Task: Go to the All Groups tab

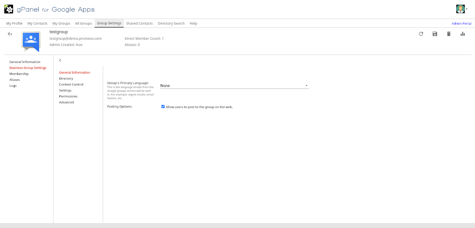Action: tap(83, 23)
